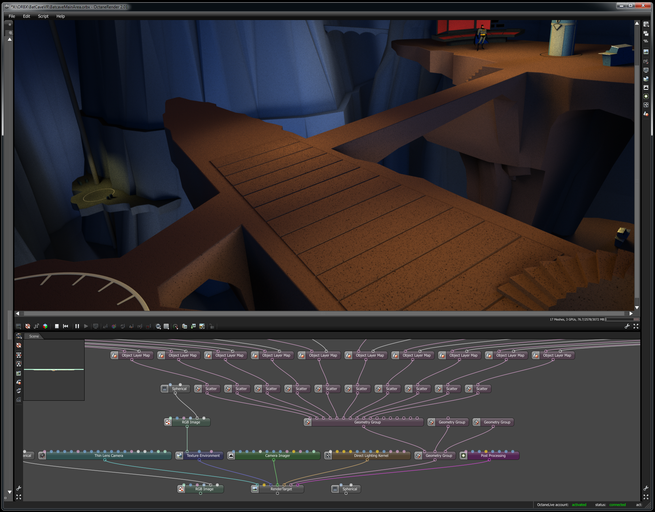Image resolution: width=655 pixels, height=512 pixels.
Task: Stop the render with the stop button
Action: 57,326
